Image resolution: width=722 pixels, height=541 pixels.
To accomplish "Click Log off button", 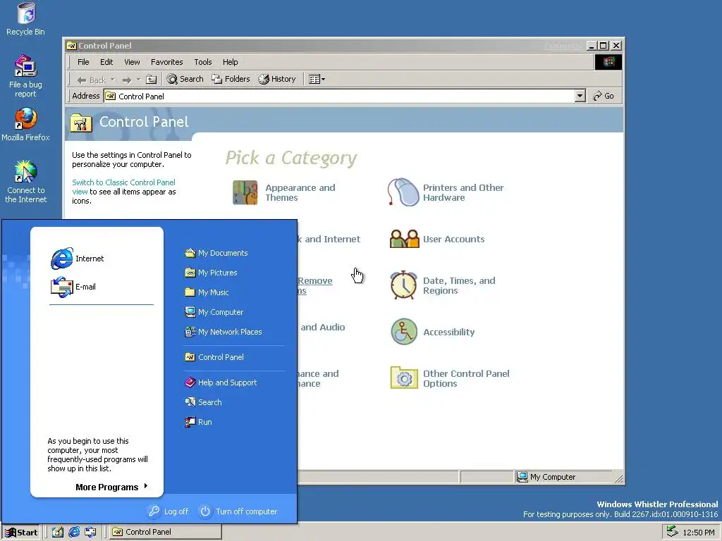I will [x=169, y=511].
